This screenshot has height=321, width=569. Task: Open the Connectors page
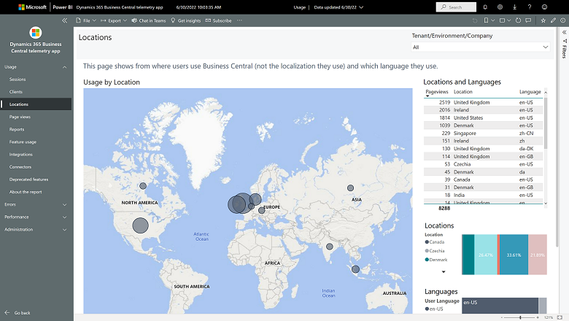click(x=20, y=167)
